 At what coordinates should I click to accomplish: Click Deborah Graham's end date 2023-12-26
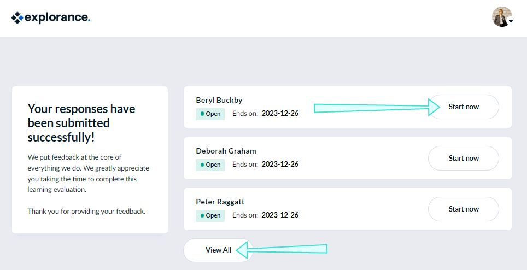(280, 165)
